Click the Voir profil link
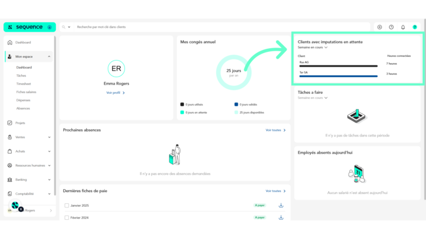 click(x=115, y=93)
